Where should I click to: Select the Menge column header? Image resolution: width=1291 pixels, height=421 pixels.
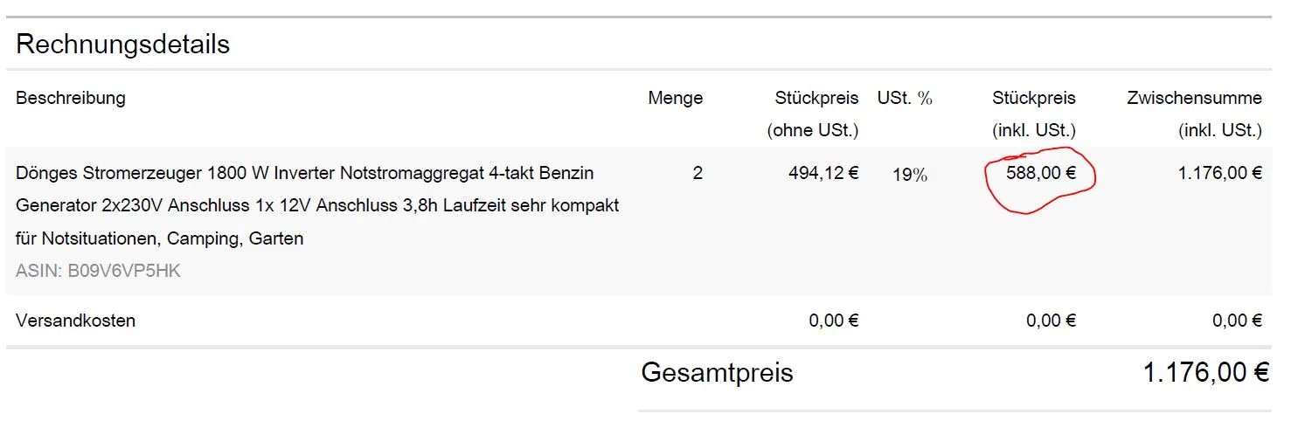(675, 98)
